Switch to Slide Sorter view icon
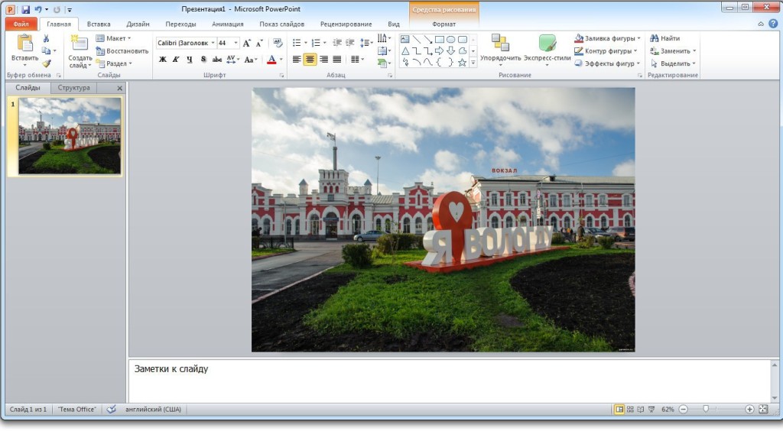The image size is (783, 431). (630, 409)
